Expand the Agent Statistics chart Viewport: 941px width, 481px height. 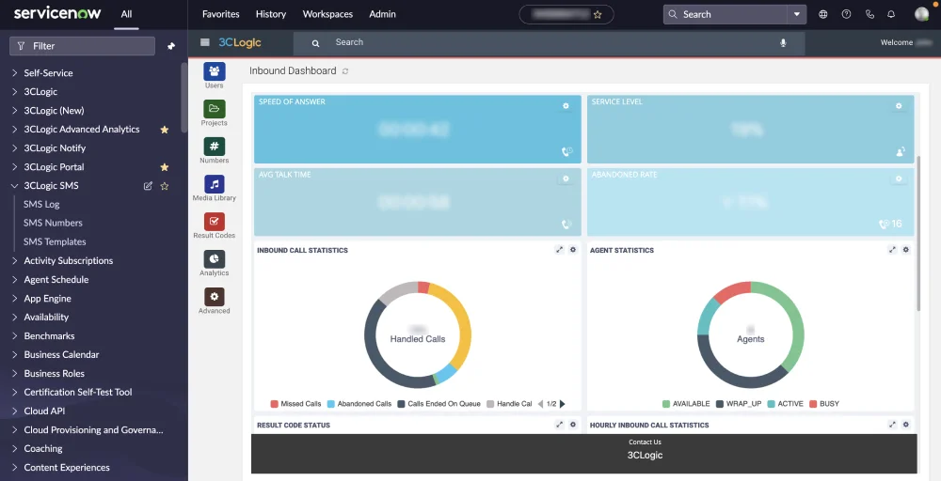[x=892, y=250]
